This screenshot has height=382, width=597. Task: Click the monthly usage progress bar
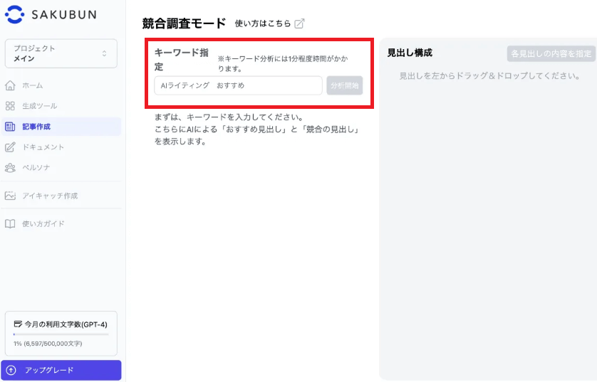click(61, 334)
